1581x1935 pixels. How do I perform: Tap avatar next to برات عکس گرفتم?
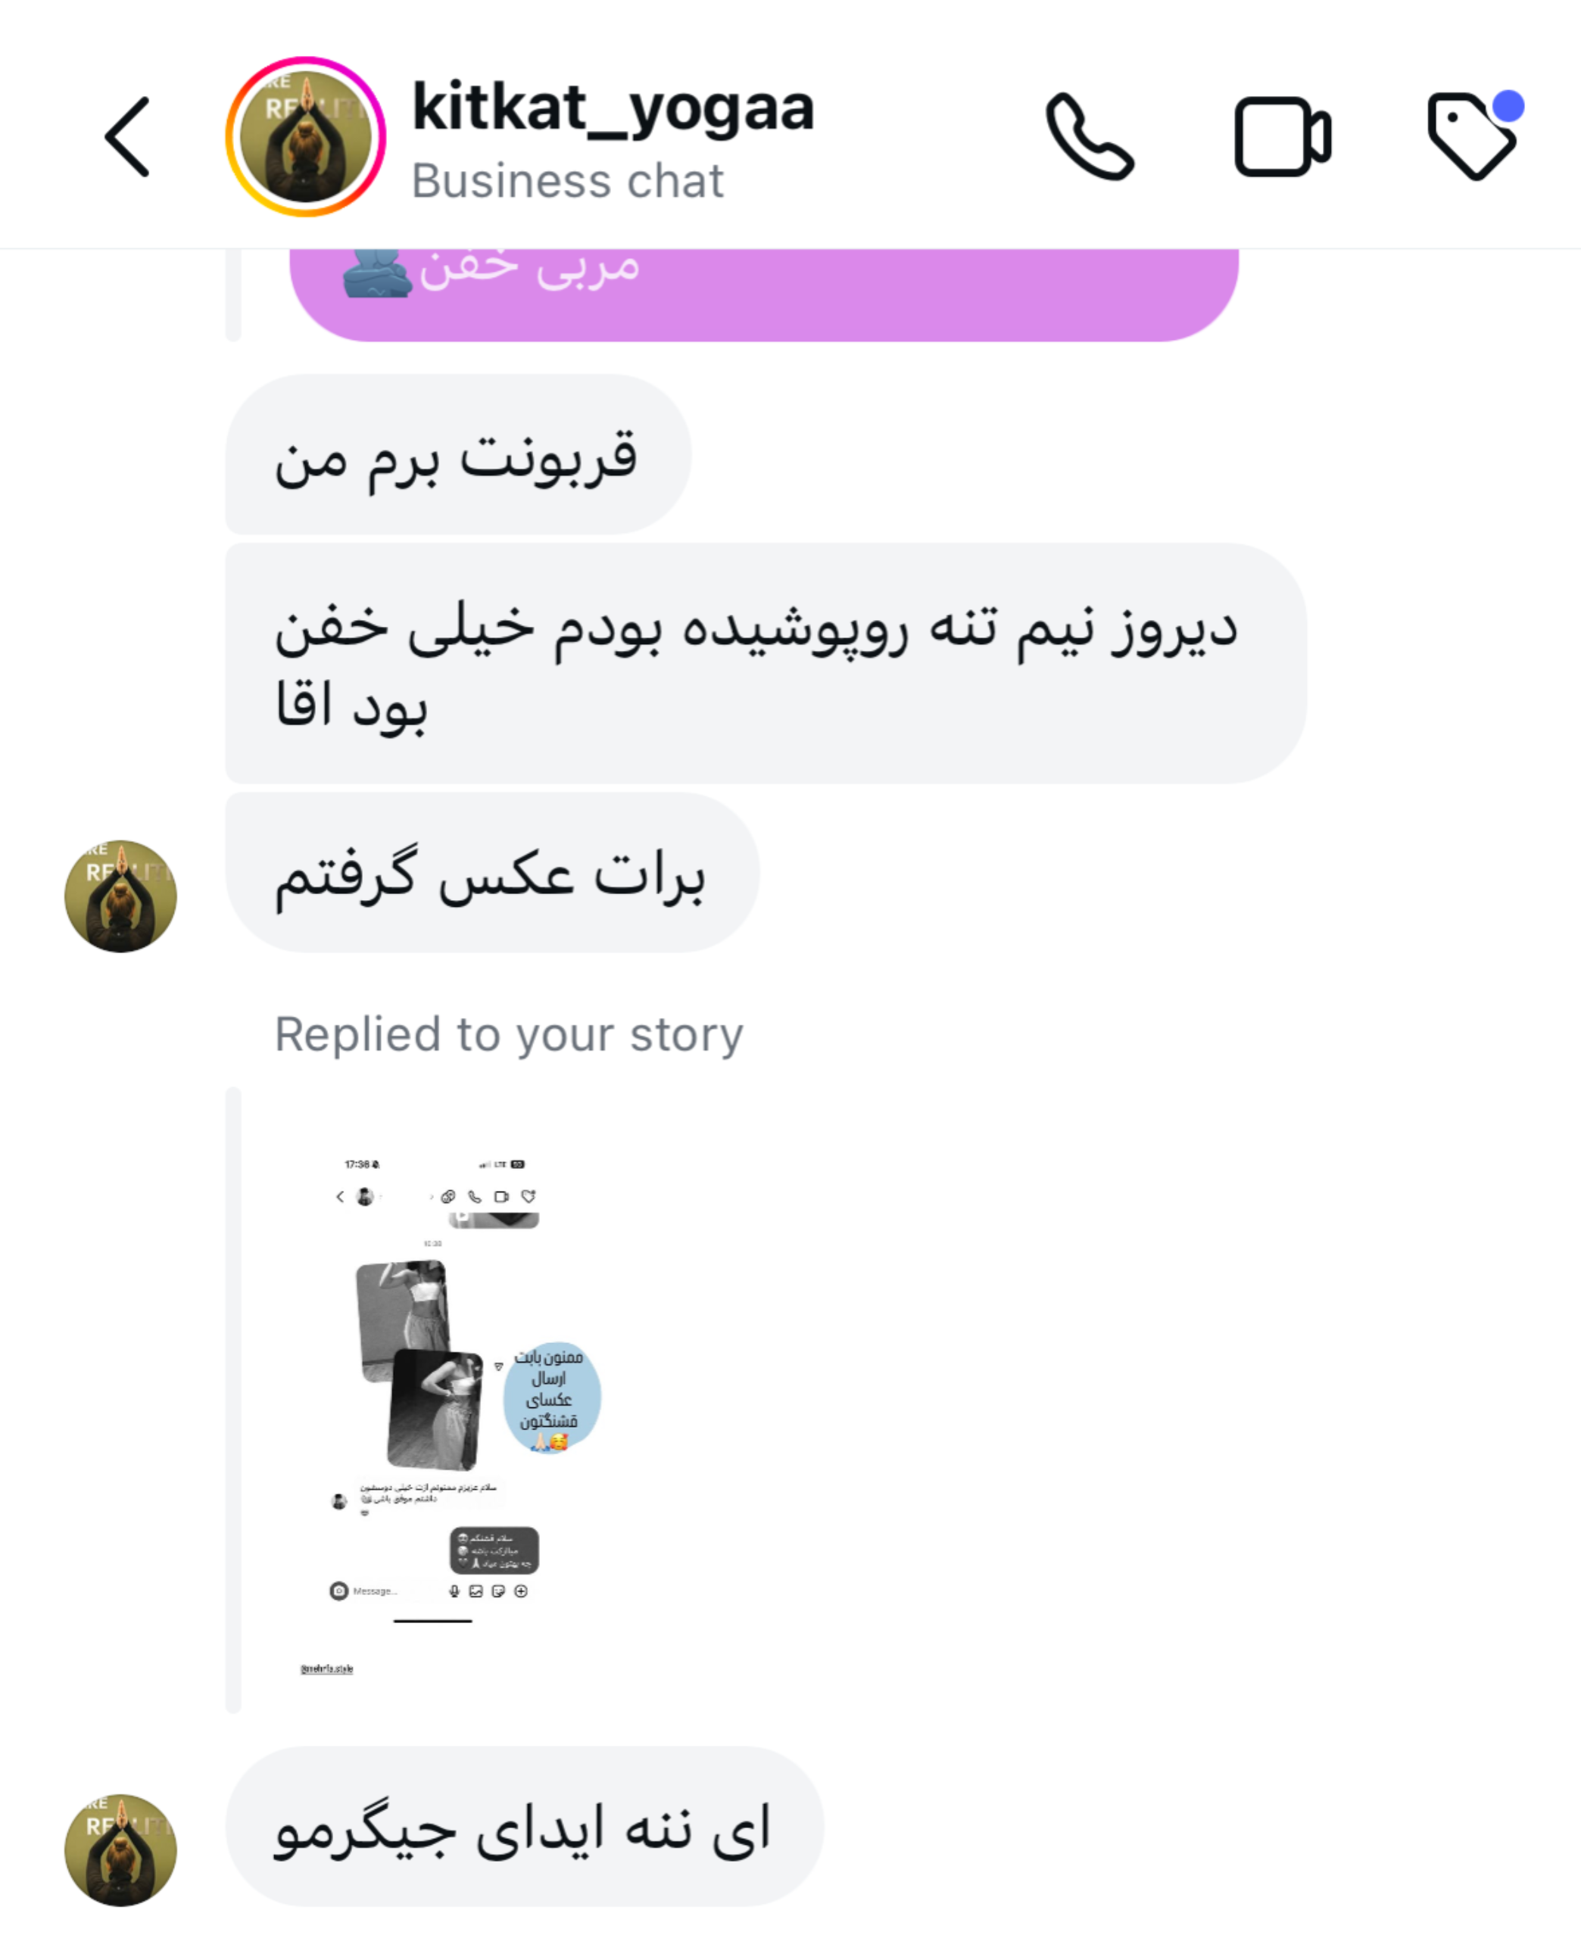click(x=121, y=896)
